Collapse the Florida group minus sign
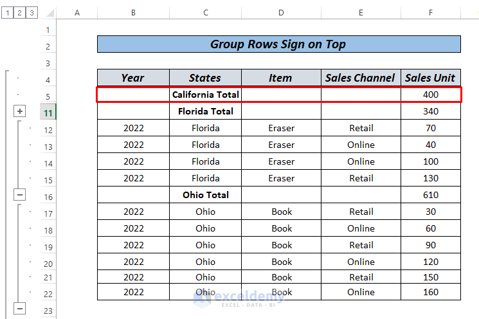This screenshot has width=479, height=319. 19,195
